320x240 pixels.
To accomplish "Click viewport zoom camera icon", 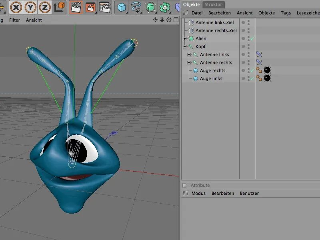I will click(x=162, y=20).
